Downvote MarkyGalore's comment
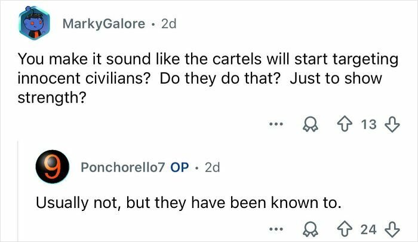 392,124
